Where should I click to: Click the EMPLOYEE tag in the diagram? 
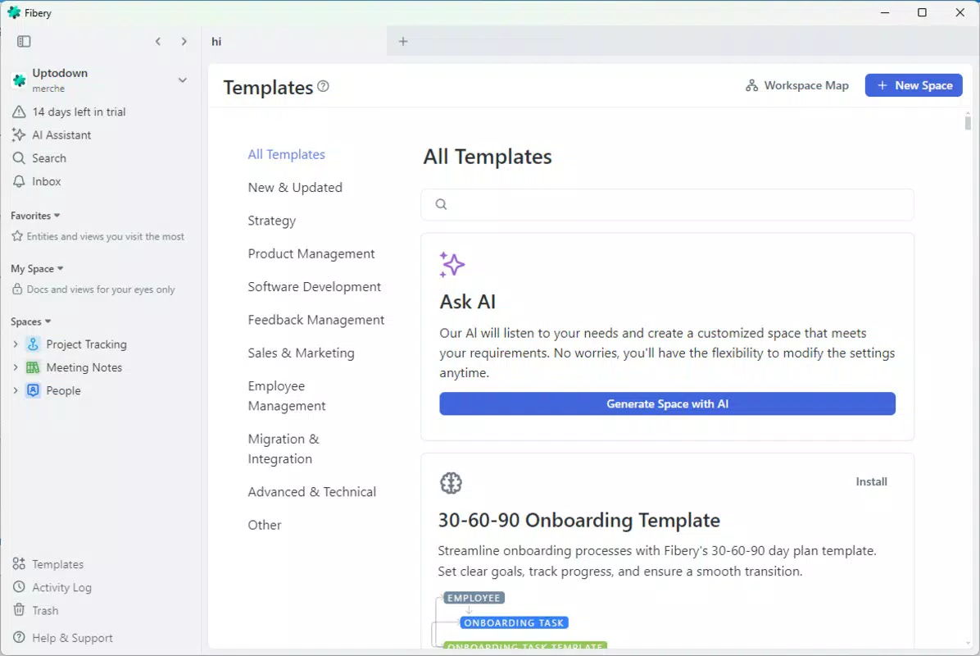click(474, 598)
